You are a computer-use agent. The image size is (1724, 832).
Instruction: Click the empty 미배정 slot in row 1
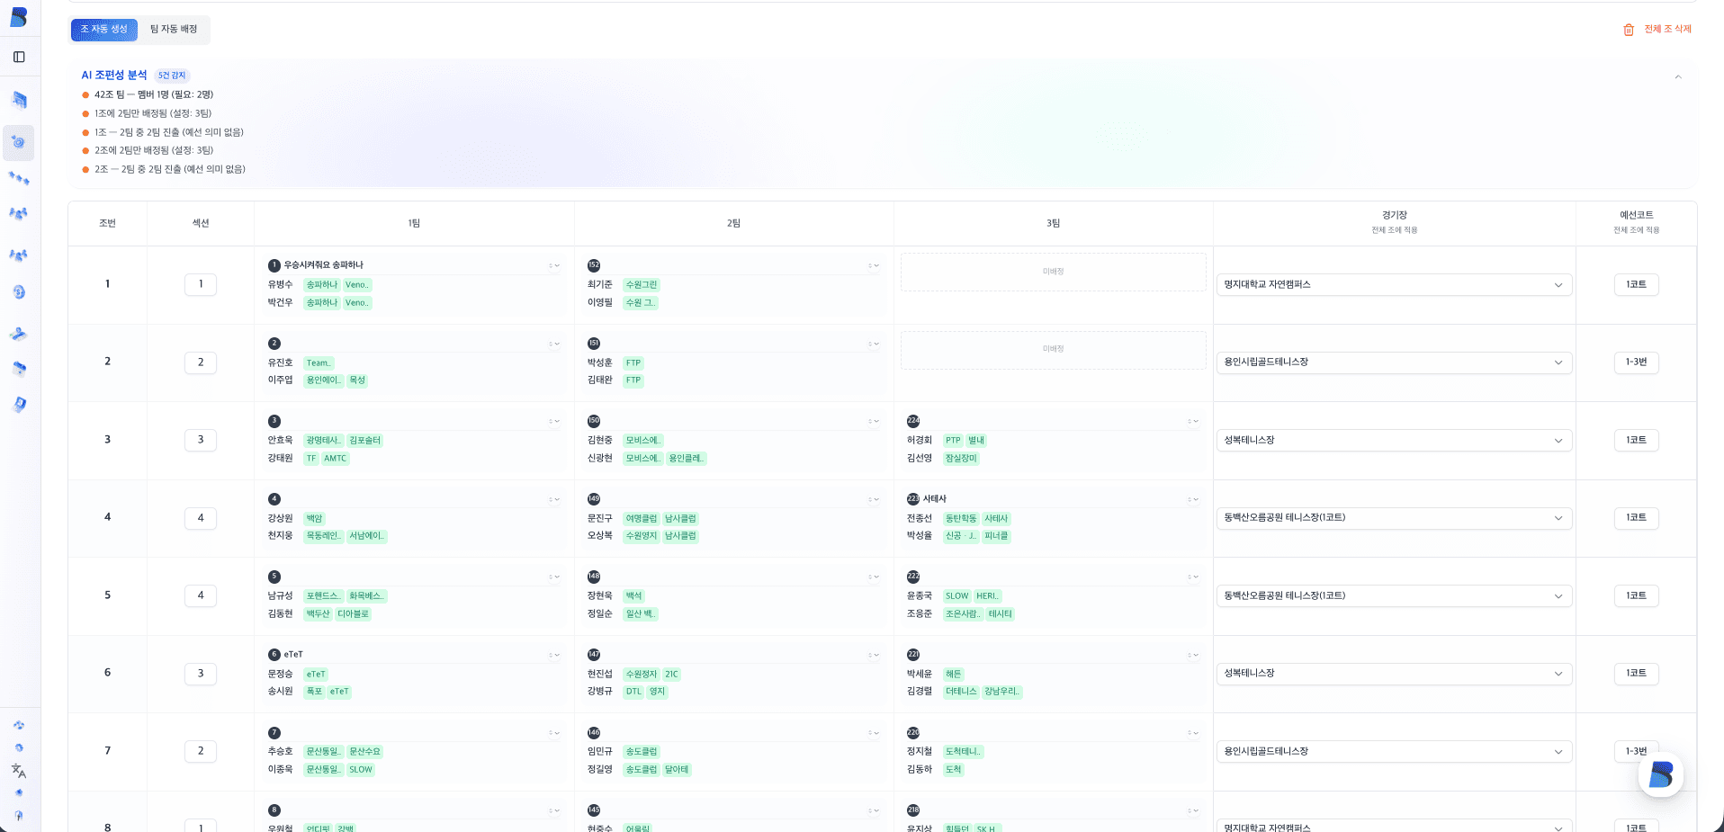[1053, 272]
